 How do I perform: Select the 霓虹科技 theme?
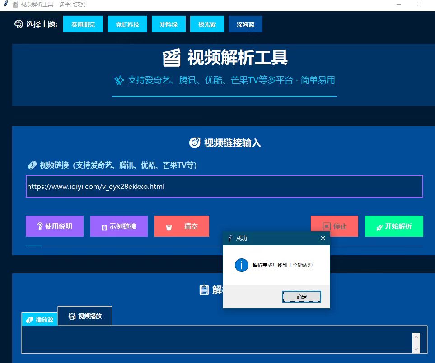point(127,24)
